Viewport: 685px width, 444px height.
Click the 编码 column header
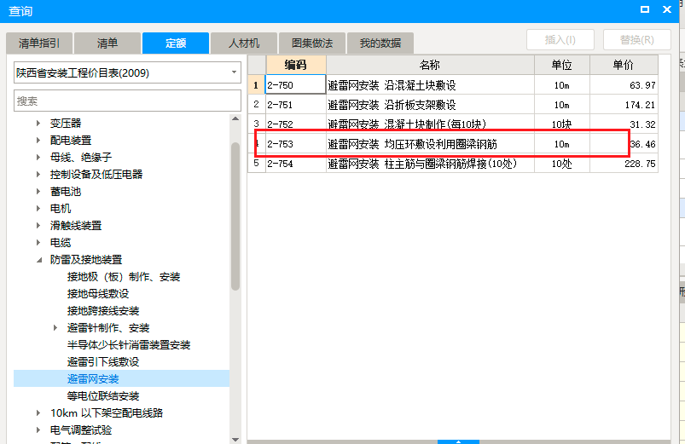(x=296, y=65)
